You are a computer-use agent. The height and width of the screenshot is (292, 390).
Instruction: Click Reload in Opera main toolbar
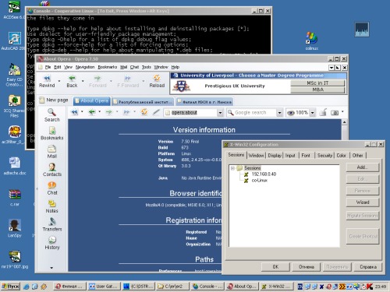[157, 82]
